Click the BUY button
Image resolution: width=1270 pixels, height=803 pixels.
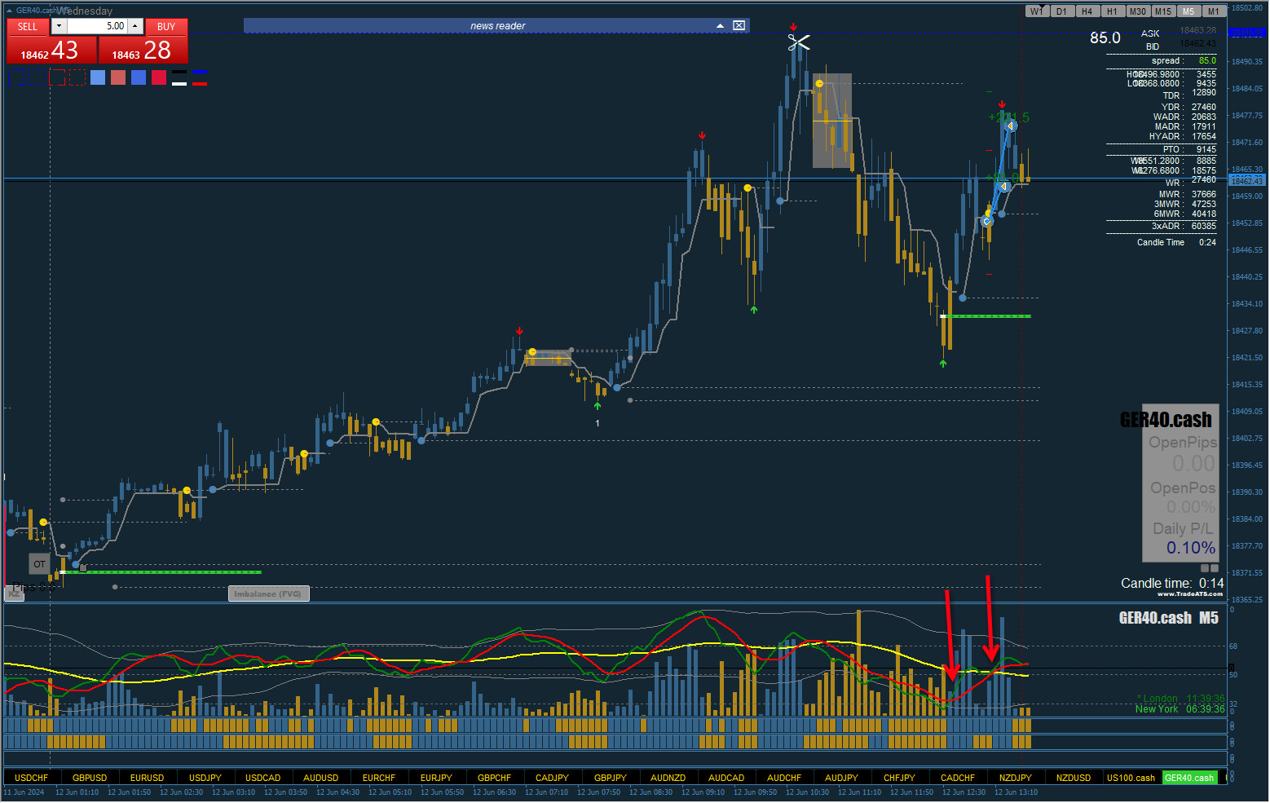[x=166, y=27]
